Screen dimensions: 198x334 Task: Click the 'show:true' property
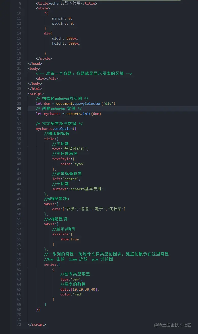pos(69,239)
